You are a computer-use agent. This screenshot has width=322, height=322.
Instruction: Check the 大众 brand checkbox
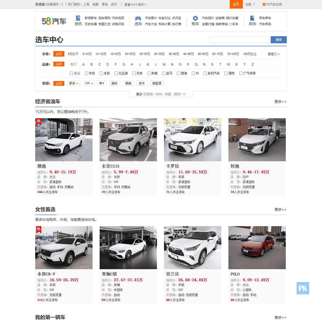[x=71, y=73]
